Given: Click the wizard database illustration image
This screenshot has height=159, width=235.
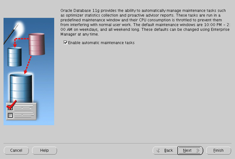Looking at the screenshot, I should (x=29, y=71).
